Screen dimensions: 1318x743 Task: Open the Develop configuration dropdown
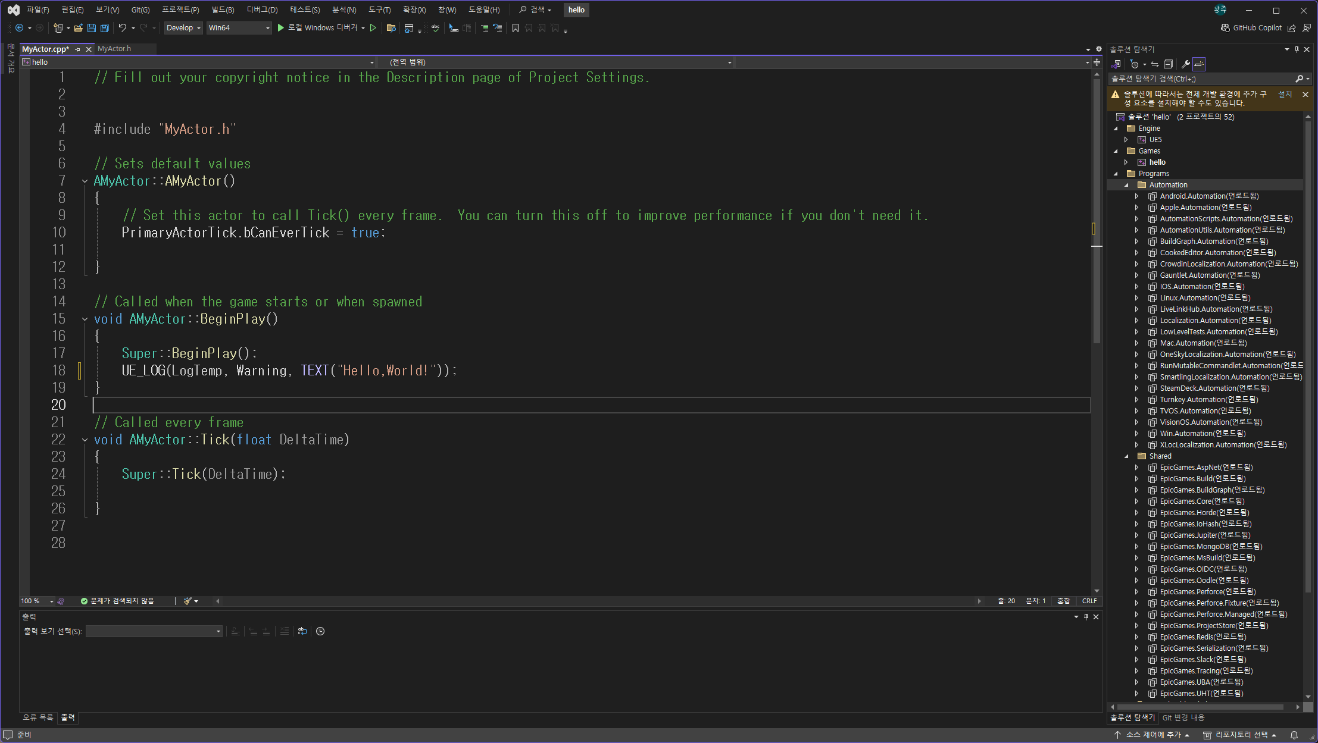pos(183,28)
